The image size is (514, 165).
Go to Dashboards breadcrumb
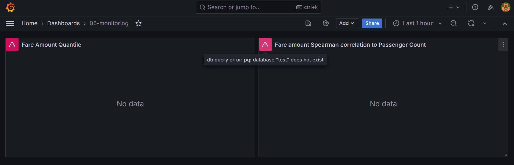click(63, 23)
